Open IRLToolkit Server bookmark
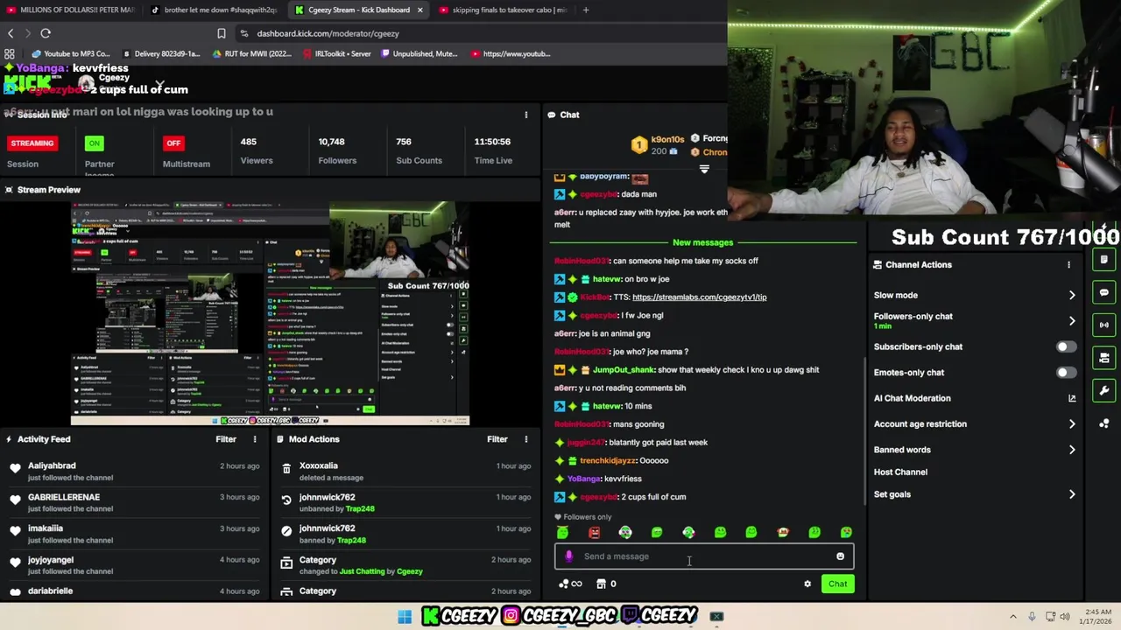The image size is (1121, 630). (x=336, y=53)
